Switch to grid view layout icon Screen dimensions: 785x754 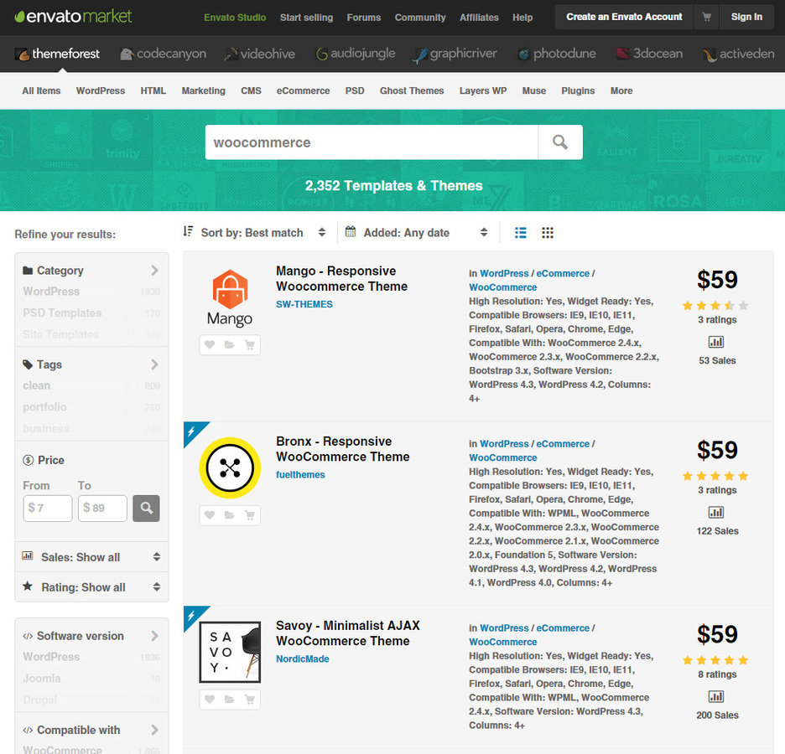547,233
